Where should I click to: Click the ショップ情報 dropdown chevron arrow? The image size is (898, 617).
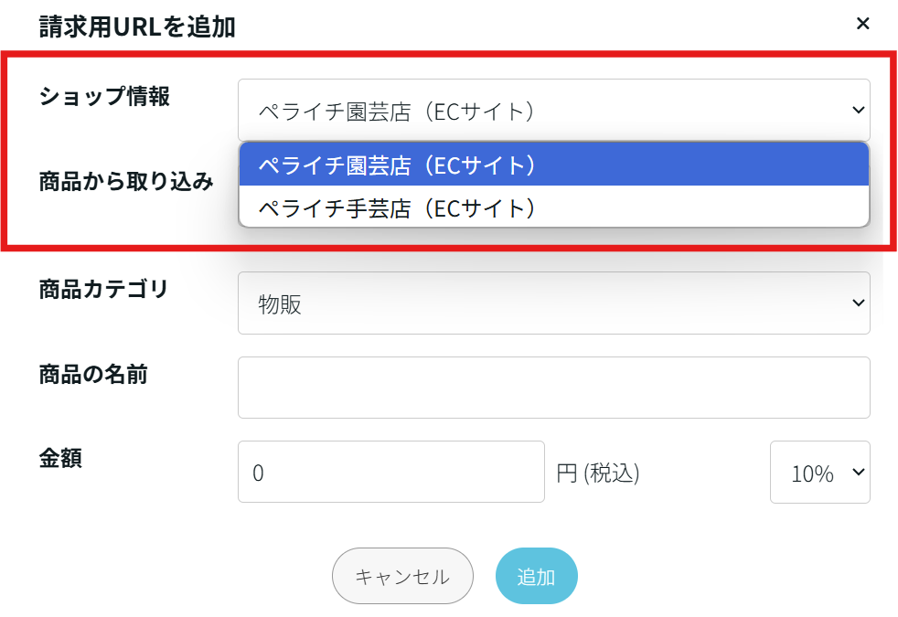coord(858,110)
